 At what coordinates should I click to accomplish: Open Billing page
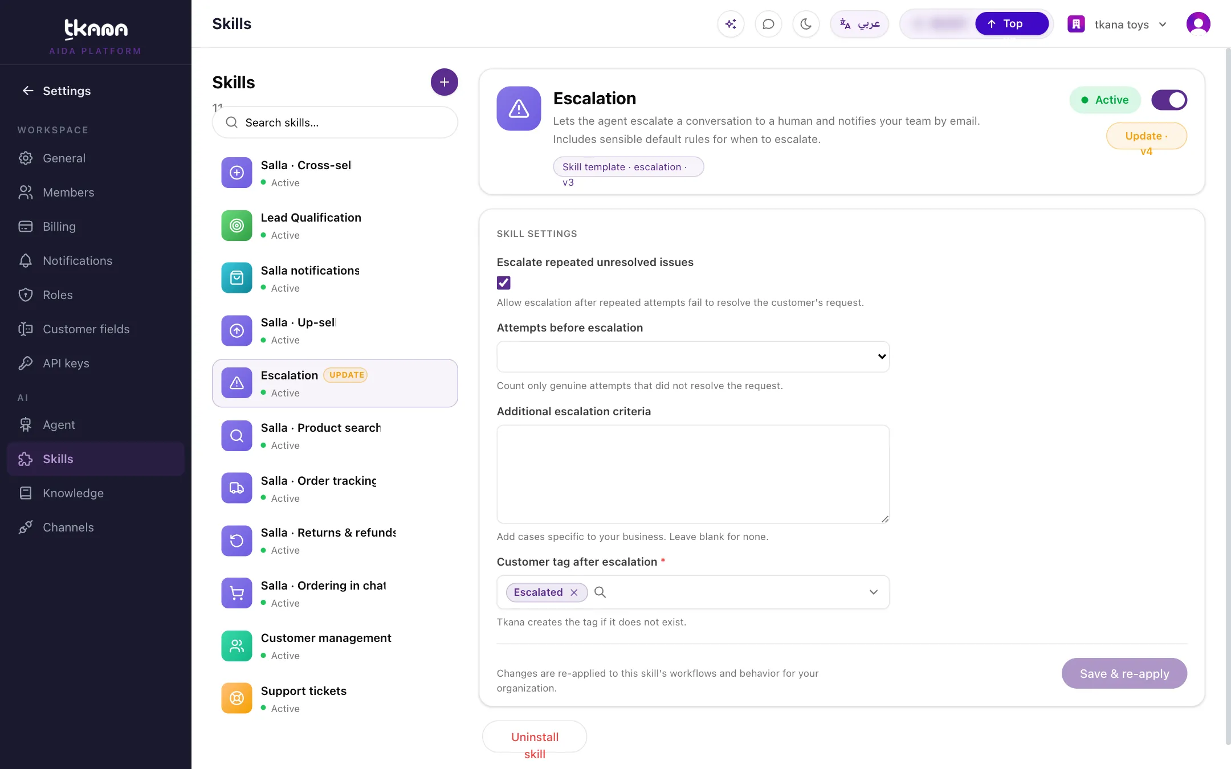point(96,227)
